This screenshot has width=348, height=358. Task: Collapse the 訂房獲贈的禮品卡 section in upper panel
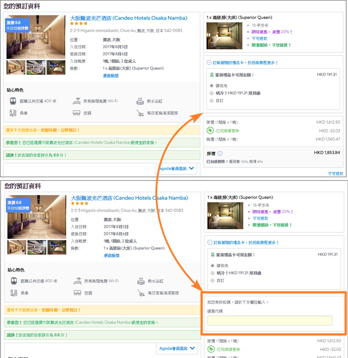[208, 63]
